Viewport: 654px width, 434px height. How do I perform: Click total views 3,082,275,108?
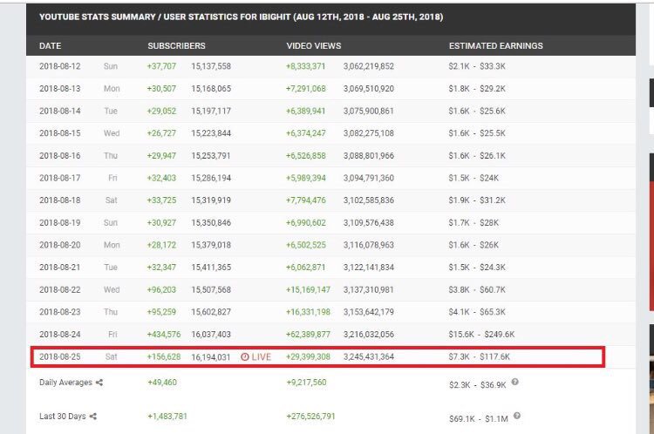(x=369, y=133)
